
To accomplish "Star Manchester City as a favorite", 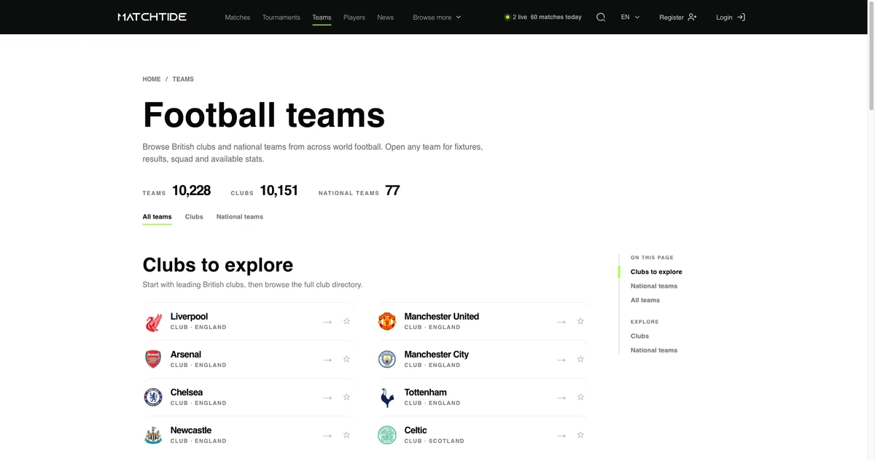I will pos(580,359).
